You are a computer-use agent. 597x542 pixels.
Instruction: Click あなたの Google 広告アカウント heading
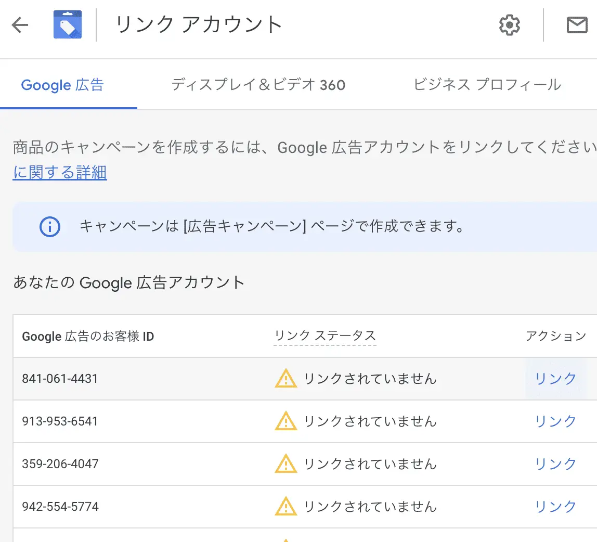129,282
